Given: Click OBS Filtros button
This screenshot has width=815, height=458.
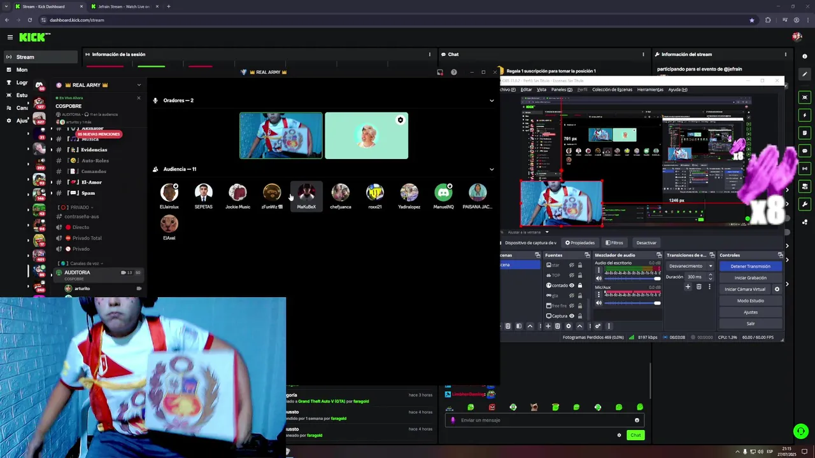Looking at the screenshot, I should pos(614,242).
